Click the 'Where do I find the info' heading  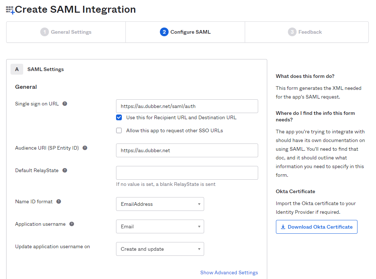pos(315,116)
